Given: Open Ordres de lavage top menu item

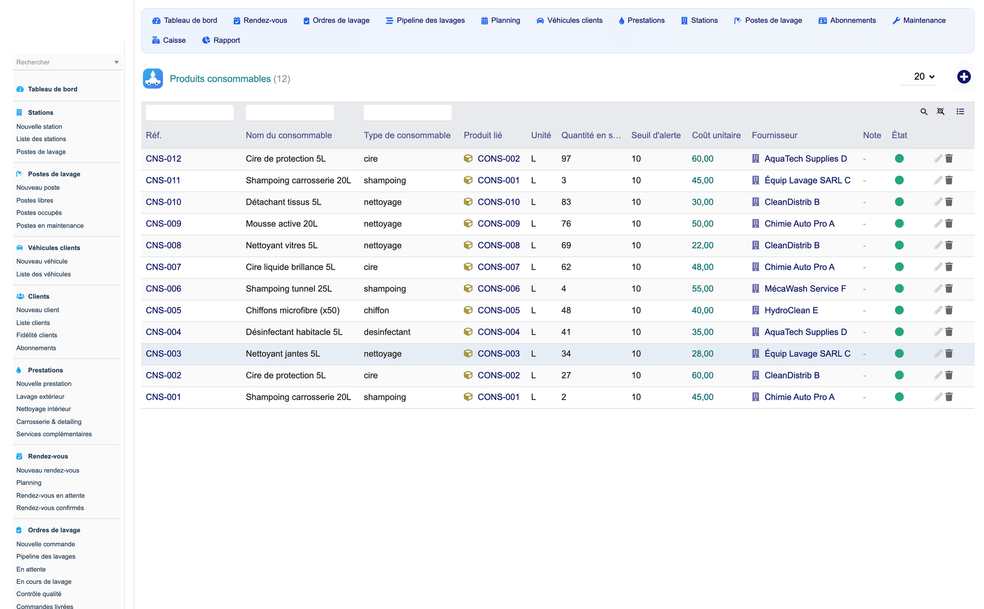Looking at the screenshot, I should 336,21.
